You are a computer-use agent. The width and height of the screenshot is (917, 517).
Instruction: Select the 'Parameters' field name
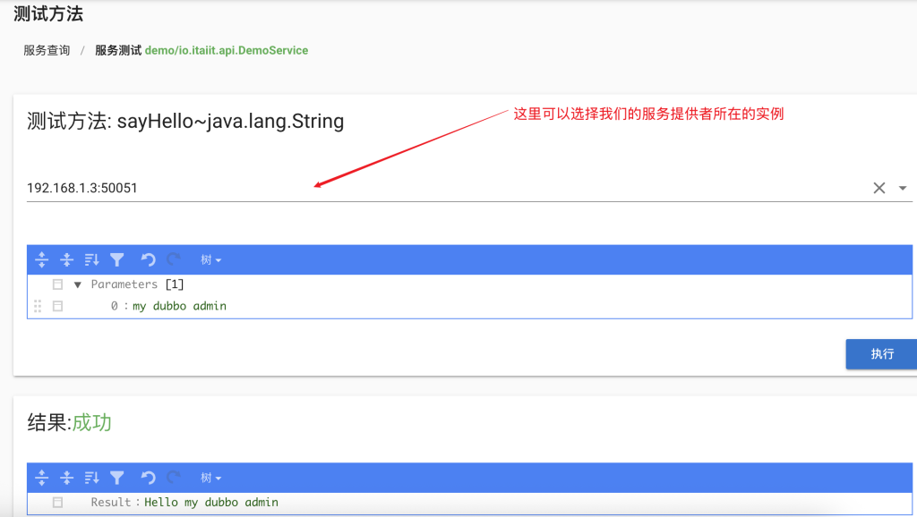tap(124, 284)
